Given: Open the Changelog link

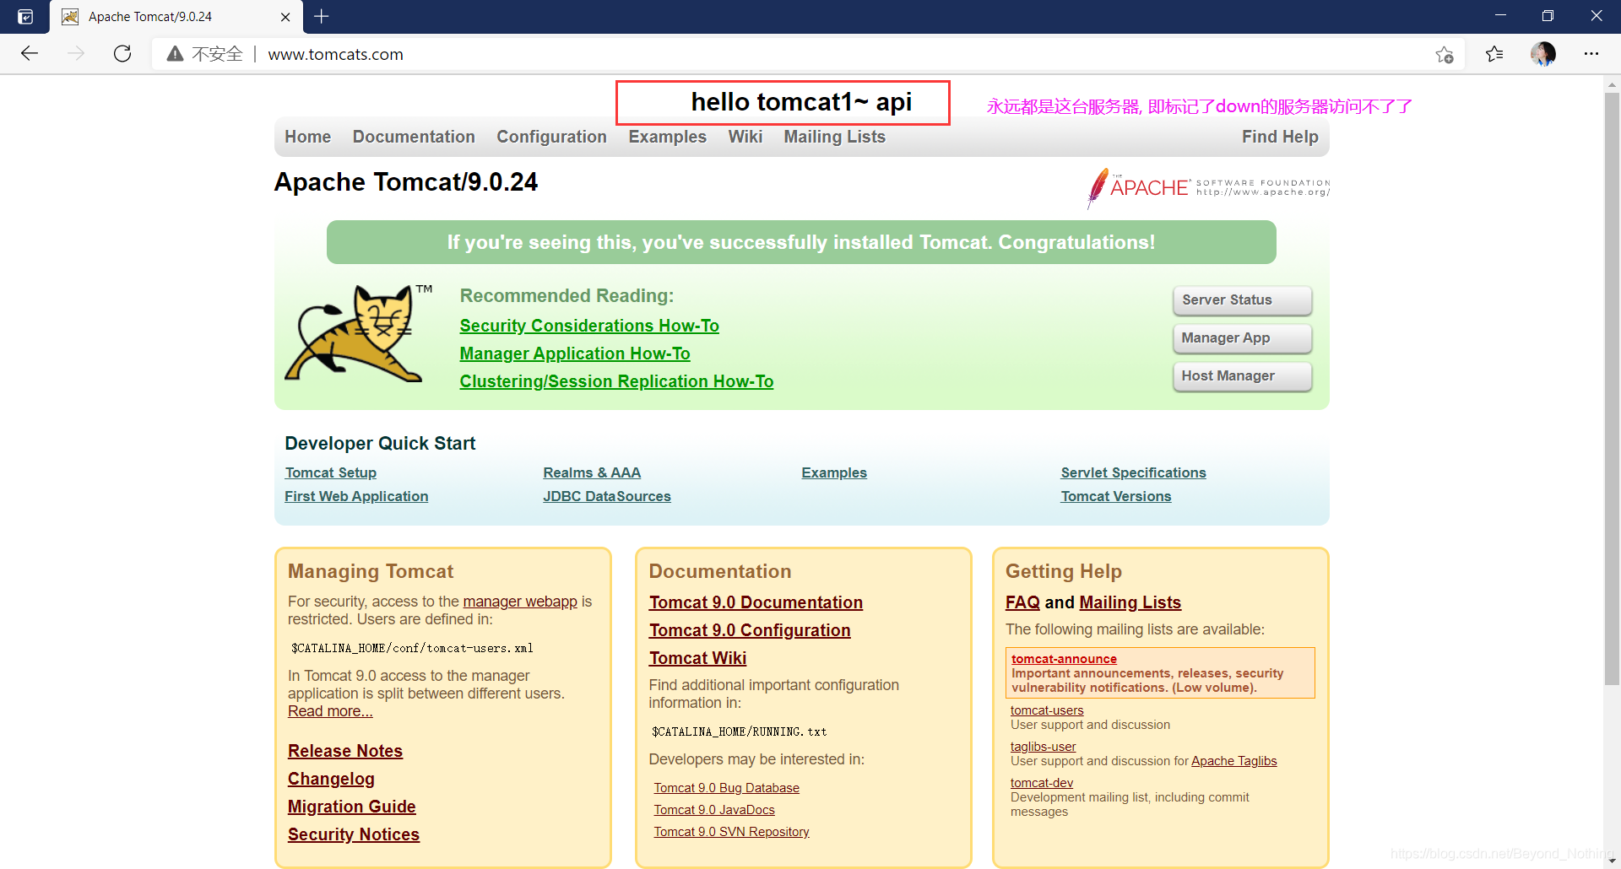Looking at the screenshot, I should pos(331,779).
